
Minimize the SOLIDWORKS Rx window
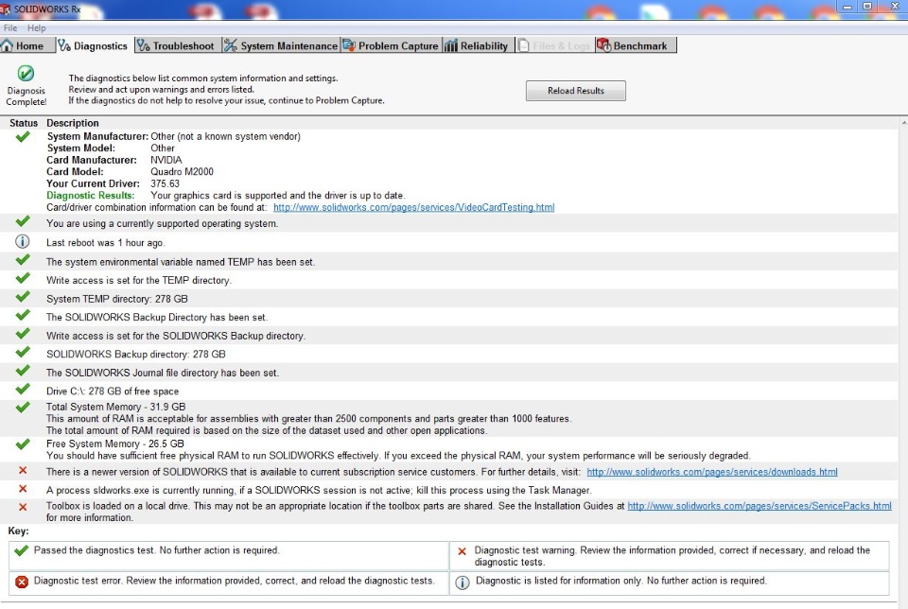tap(847, 7)
